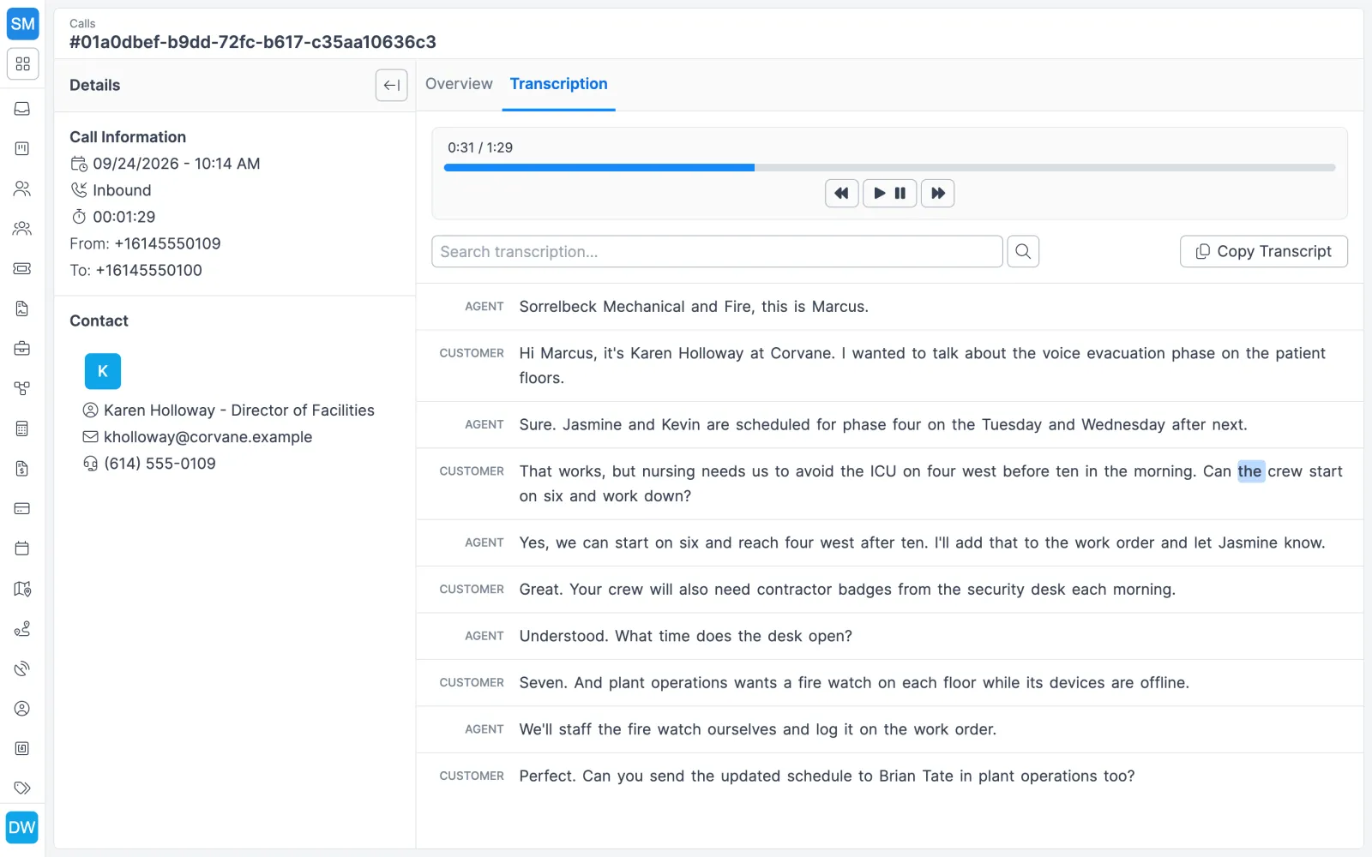Click Karen Holloway - Director of Facilities
Screen dimensions: 1372x857
coord(239,411)
